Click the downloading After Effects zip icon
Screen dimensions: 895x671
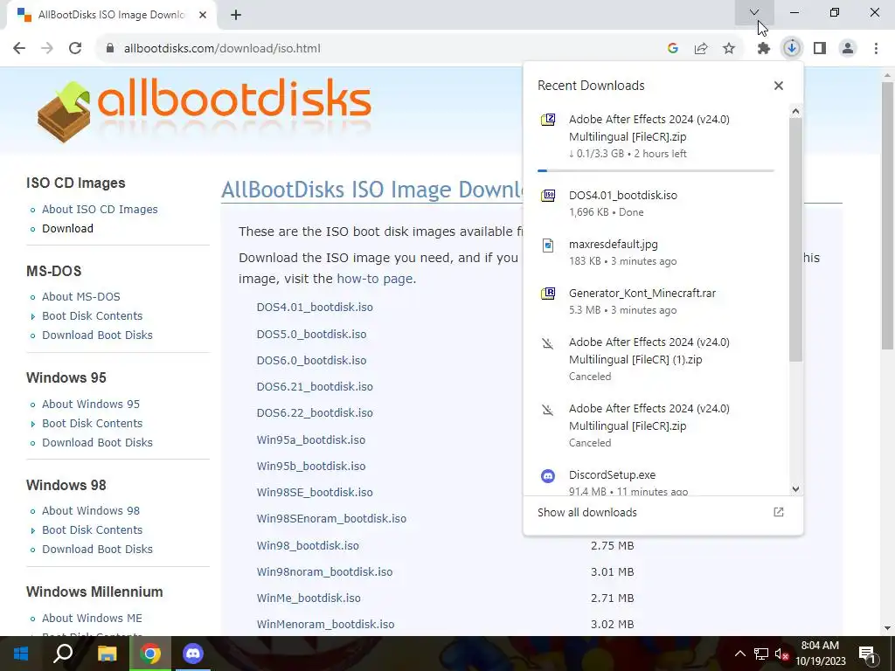pyautogui.click(x=548, y=120)
